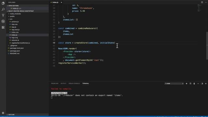Viewport: 208px width, 117px height.
Task: Click the editor vertical scrollbar
Action: click(207, 45)
